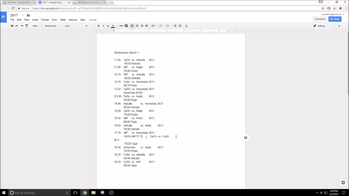Open Discord from the taskbar
This screenshot has width=349, height=196.
(x=103, y=193)
